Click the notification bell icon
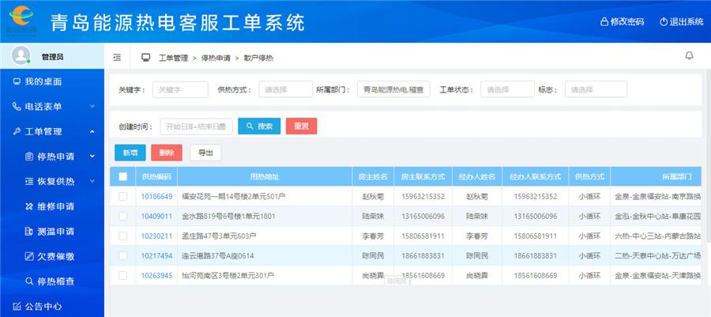This screenshot has height=317, width=711. (x=689, y=55)
